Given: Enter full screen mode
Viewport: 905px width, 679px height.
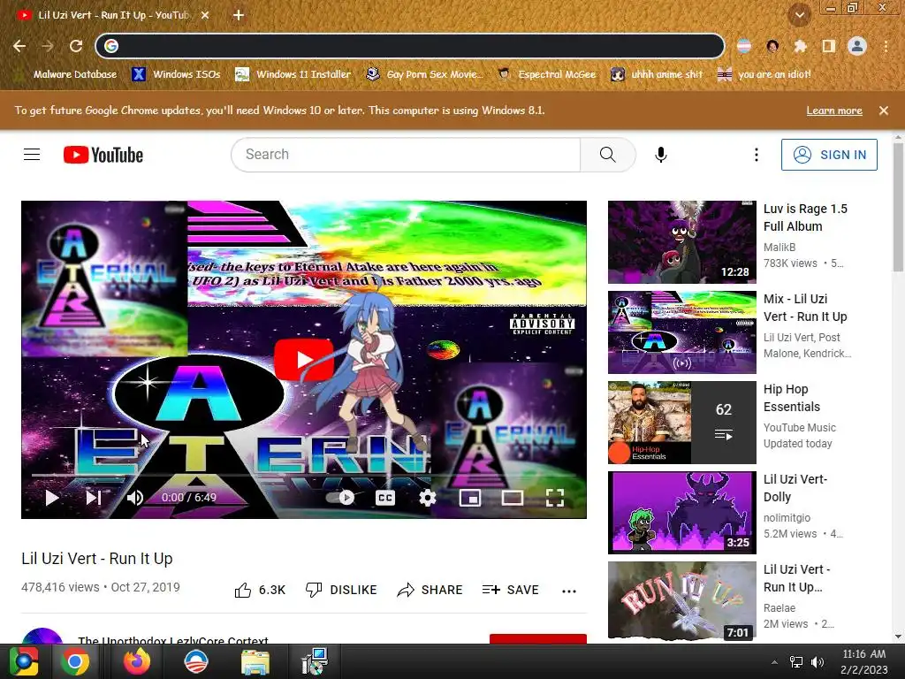Looking at the screenshot, I should tap(555, 498).
